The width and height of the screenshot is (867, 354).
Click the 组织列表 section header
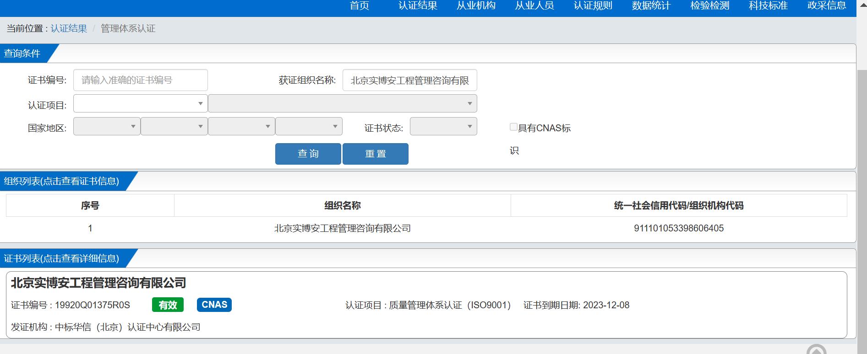[x=61, y=181]
